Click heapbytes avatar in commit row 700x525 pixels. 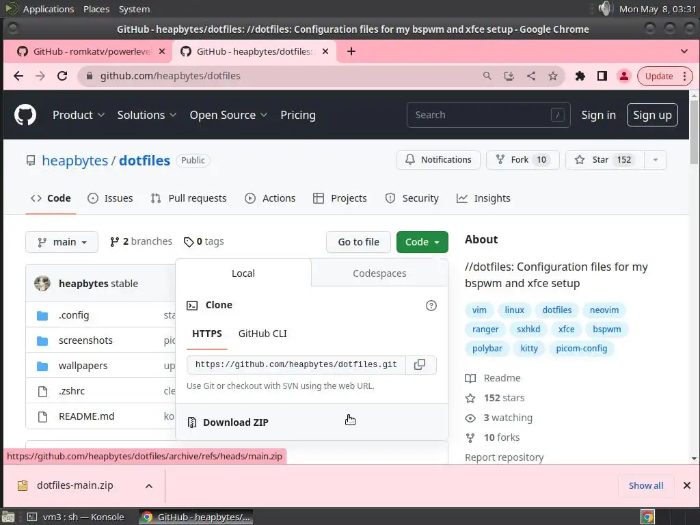(x=42, y=284)
